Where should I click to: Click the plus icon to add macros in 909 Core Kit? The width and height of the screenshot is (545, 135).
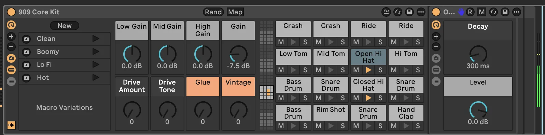11,36
